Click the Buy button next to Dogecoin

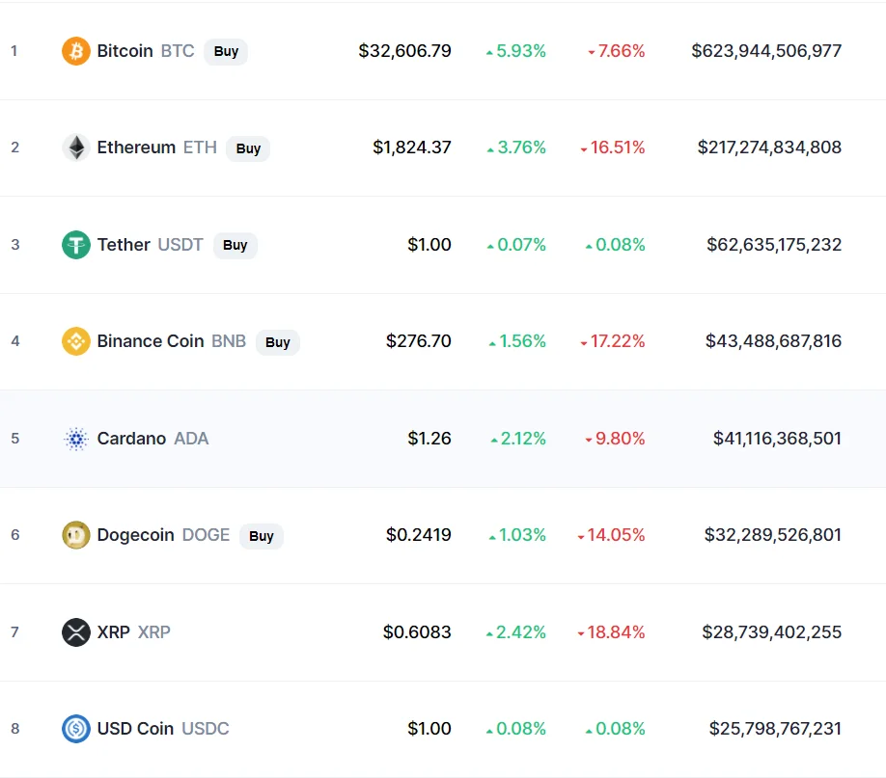(261, 536)
